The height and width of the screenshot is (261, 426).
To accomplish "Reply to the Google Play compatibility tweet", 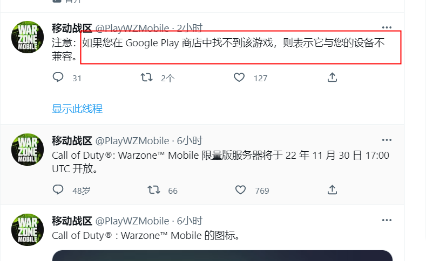I will (x=58, y=77).
